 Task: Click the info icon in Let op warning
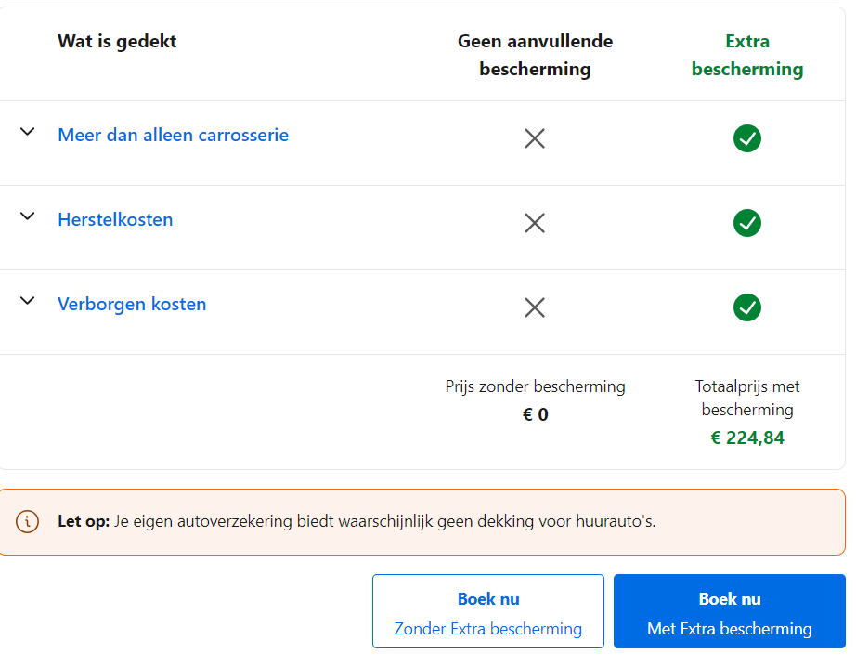click(28, 521)
